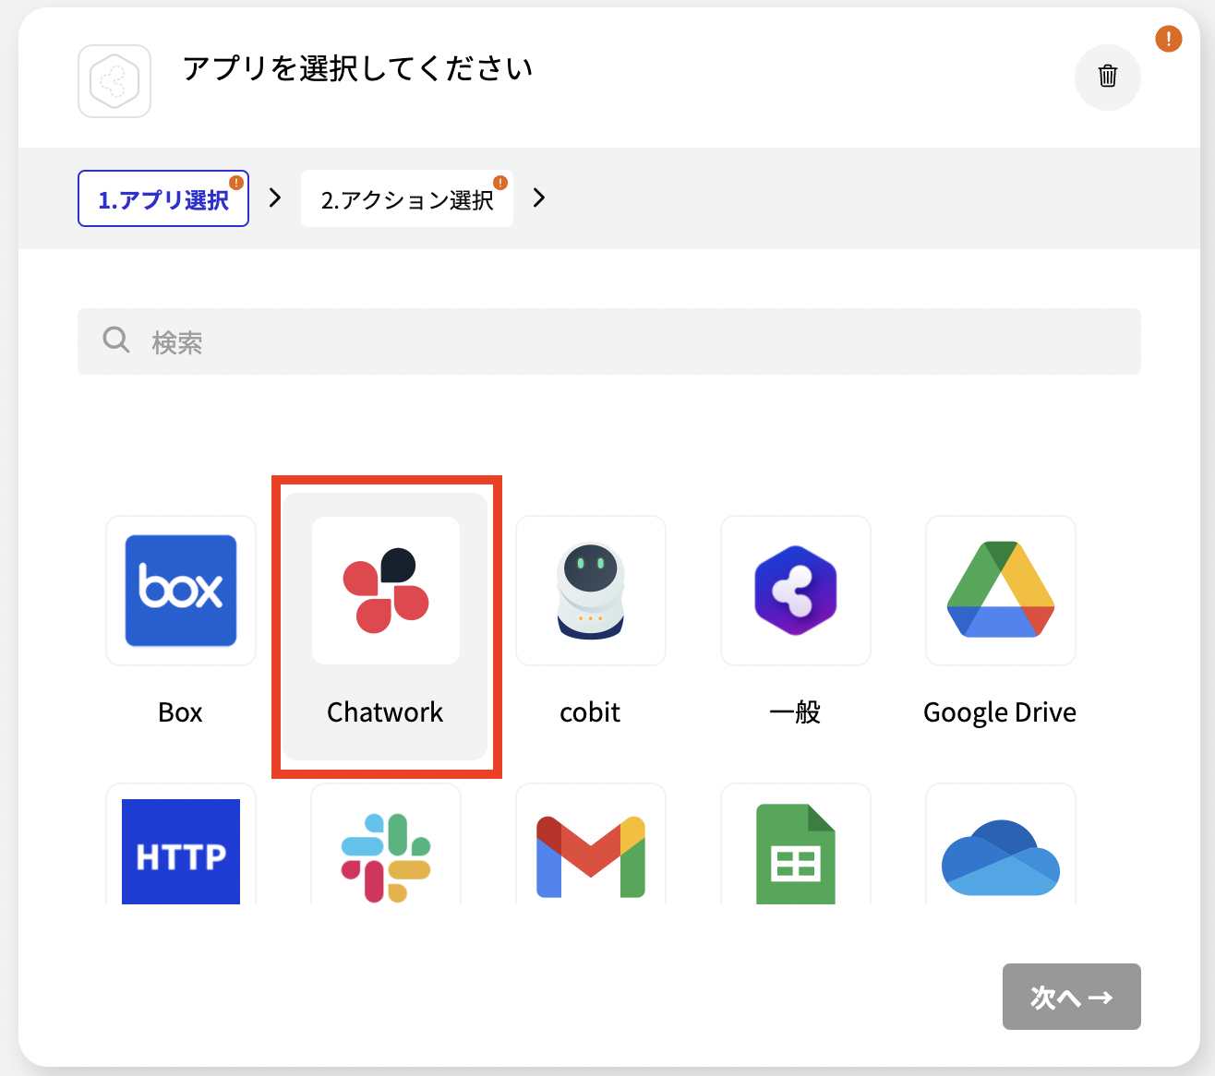
Task: Click the cobit label text
Action: coord(590,712)
